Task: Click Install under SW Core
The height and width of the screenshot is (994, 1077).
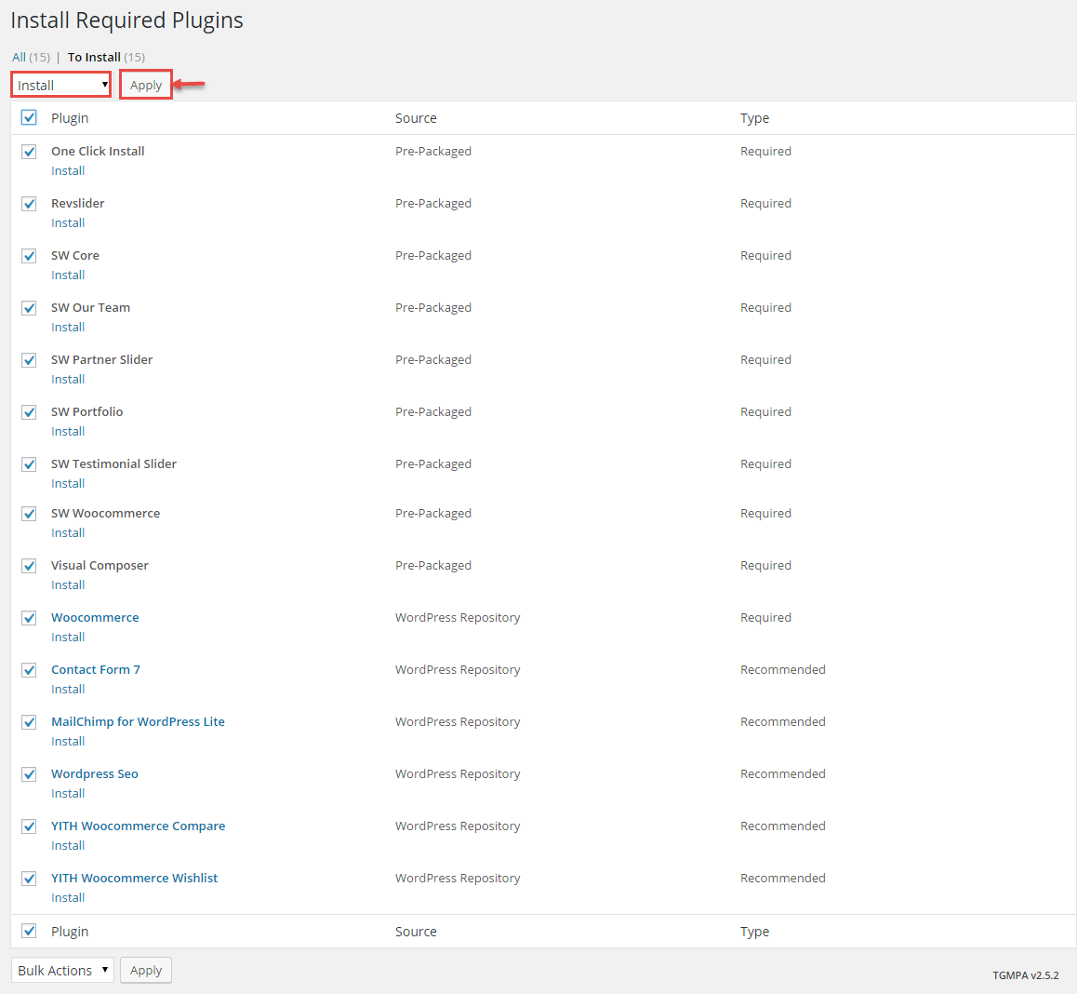Action: (x=68, y=275)
